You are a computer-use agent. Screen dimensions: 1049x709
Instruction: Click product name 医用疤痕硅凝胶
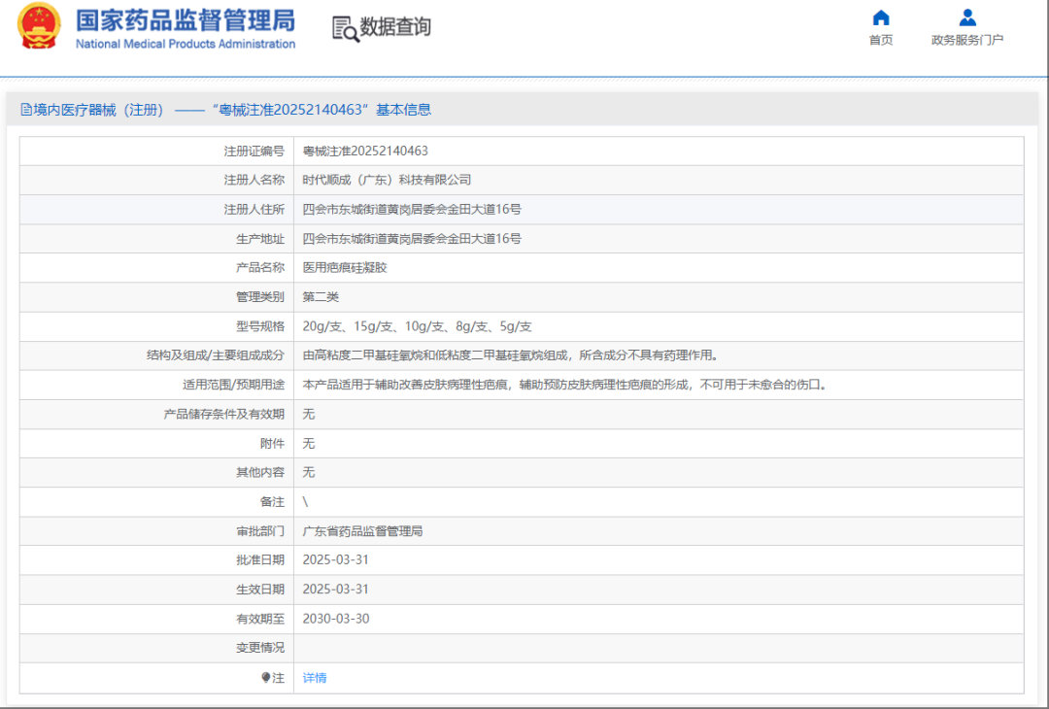(x=345, y=267)
